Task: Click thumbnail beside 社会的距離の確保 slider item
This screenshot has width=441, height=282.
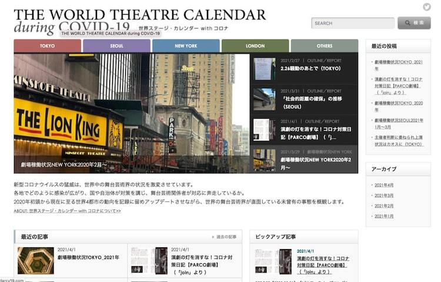Action: pos(265,99)
